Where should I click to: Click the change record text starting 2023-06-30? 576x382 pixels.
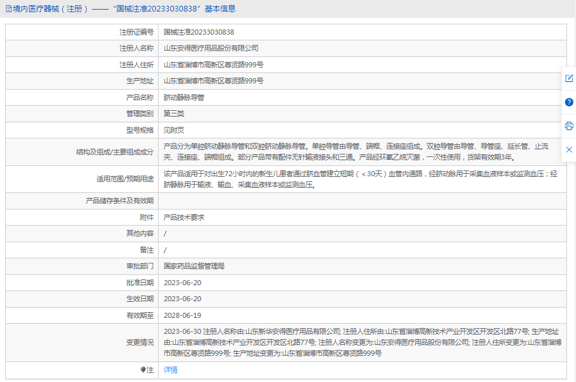point(362,342)
